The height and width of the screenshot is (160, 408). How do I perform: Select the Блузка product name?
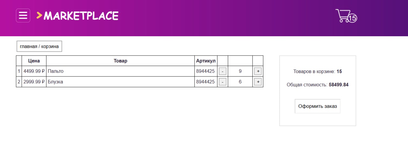click(55, 82)
